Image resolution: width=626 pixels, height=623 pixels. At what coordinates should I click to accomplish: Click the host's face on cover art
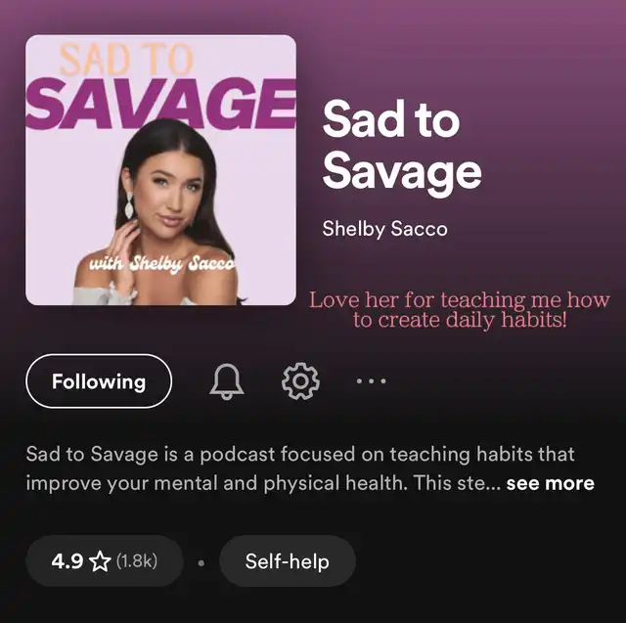(171, 192)
